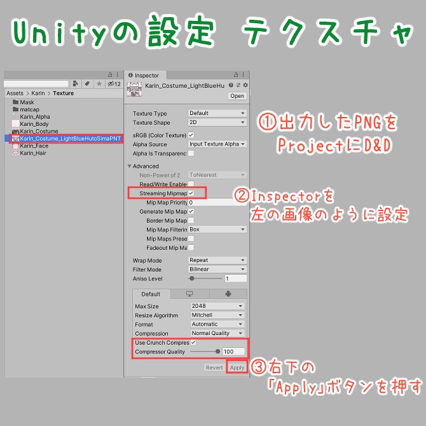This screenshot has width=426, height=426.
Task: Open the Inspector gear settings icon
Action: (x=245, y=85)
